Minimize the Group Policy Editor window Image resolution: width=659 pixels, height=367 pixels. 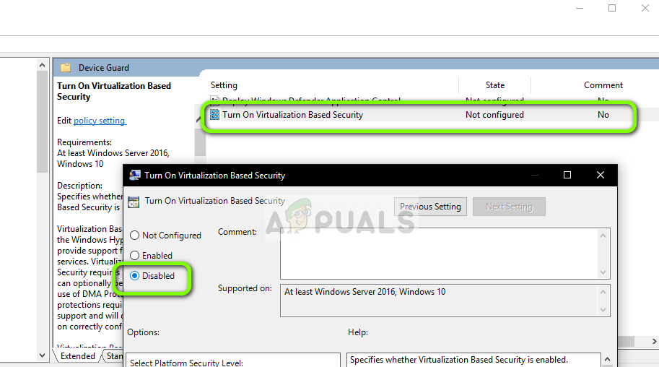coord(580,8)
